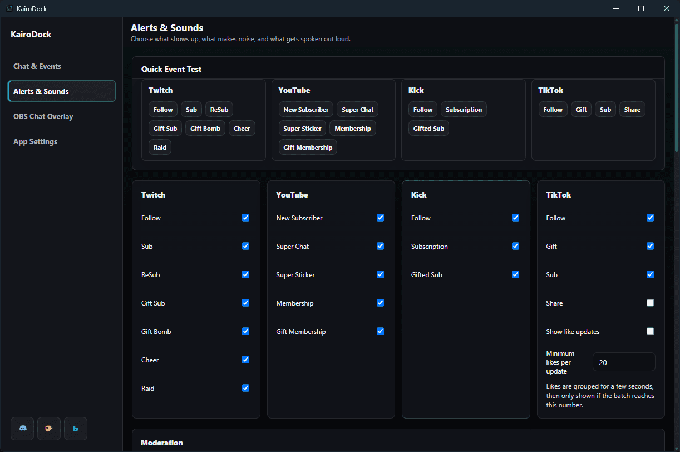The image size is (680, 452).
Task: Open App Settings from sidebar
Action: coord(61,141)
